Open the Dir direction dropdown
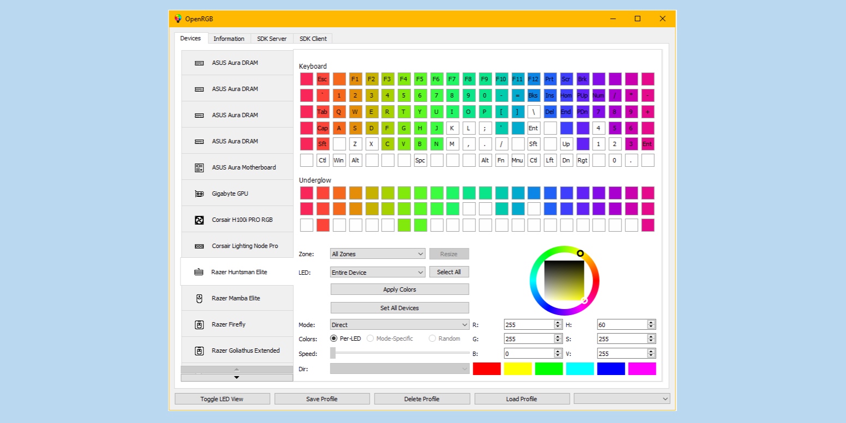The image size is (846, 423). [x=400, y=369]
